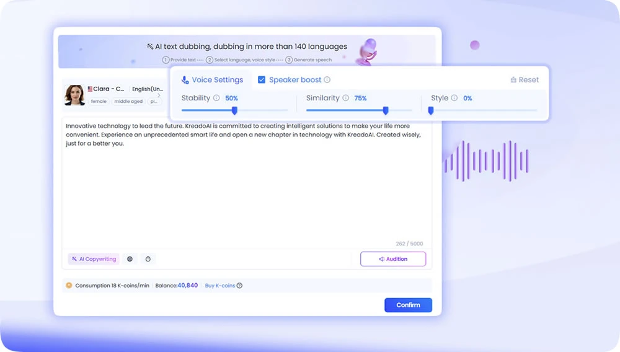Image resolution: width=620 pixels, height=352 pixels.
Task: Click the Stability 50% value
Action: 231,98
